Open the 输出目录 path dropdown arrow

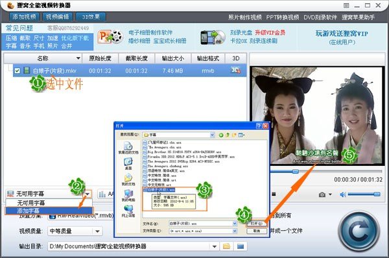pyautogui.click(x=215, y=246)
